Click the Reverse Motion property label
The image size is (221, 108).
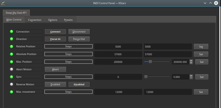pos(29,84)
